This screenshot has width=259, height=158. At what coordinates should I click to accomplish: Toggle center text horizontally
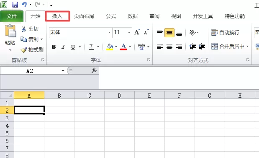(169, 47)
